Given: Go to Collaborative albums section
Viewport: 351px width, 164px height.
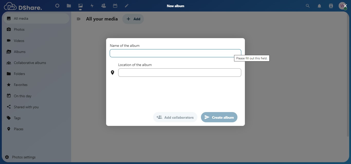Looking at the screenshot, I should pyautogui.click(x=30, y=63).
